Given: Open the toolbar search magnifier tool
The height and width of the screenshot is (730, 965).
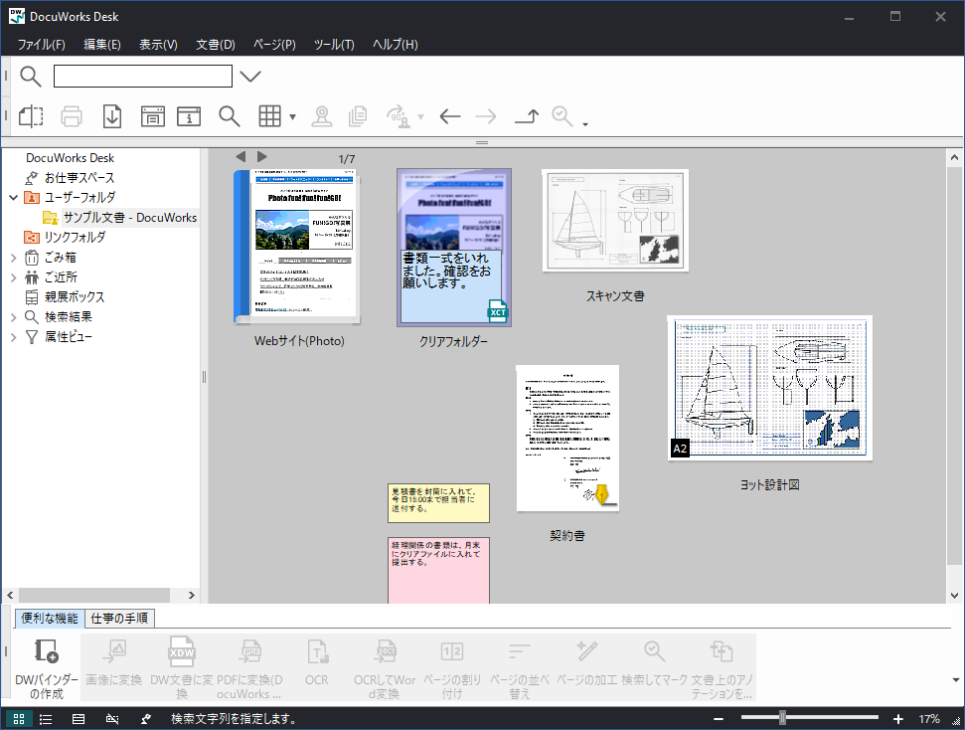Looking at the screenshot, I should tap(230, 116).
